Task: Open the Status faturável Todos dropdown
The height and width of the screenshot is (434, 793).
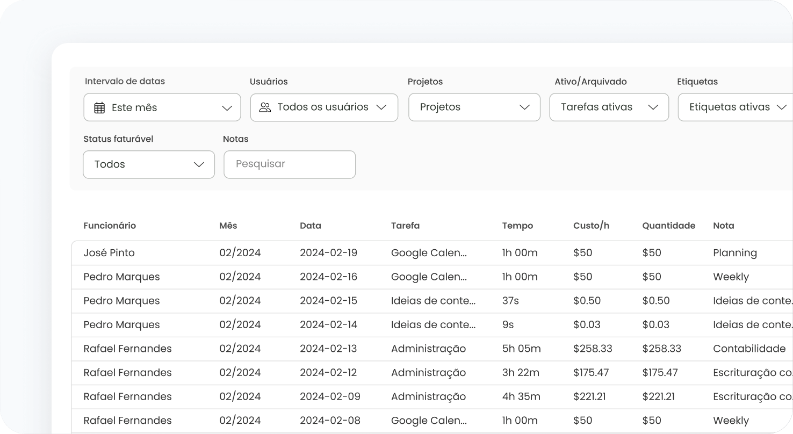Action: coord(149,164)
